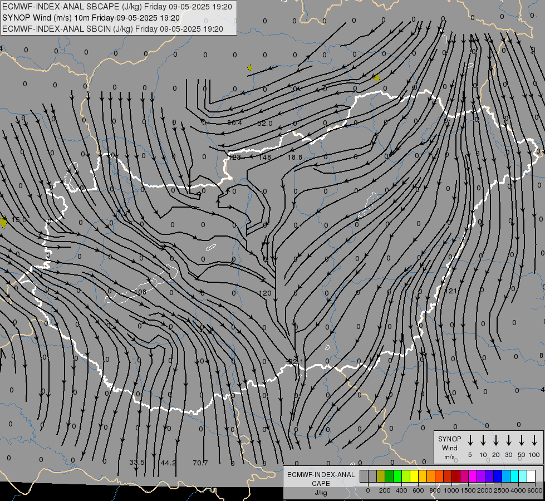
Task: Click the J/kg unit label in the legend
Action: (x=321, y=493)
